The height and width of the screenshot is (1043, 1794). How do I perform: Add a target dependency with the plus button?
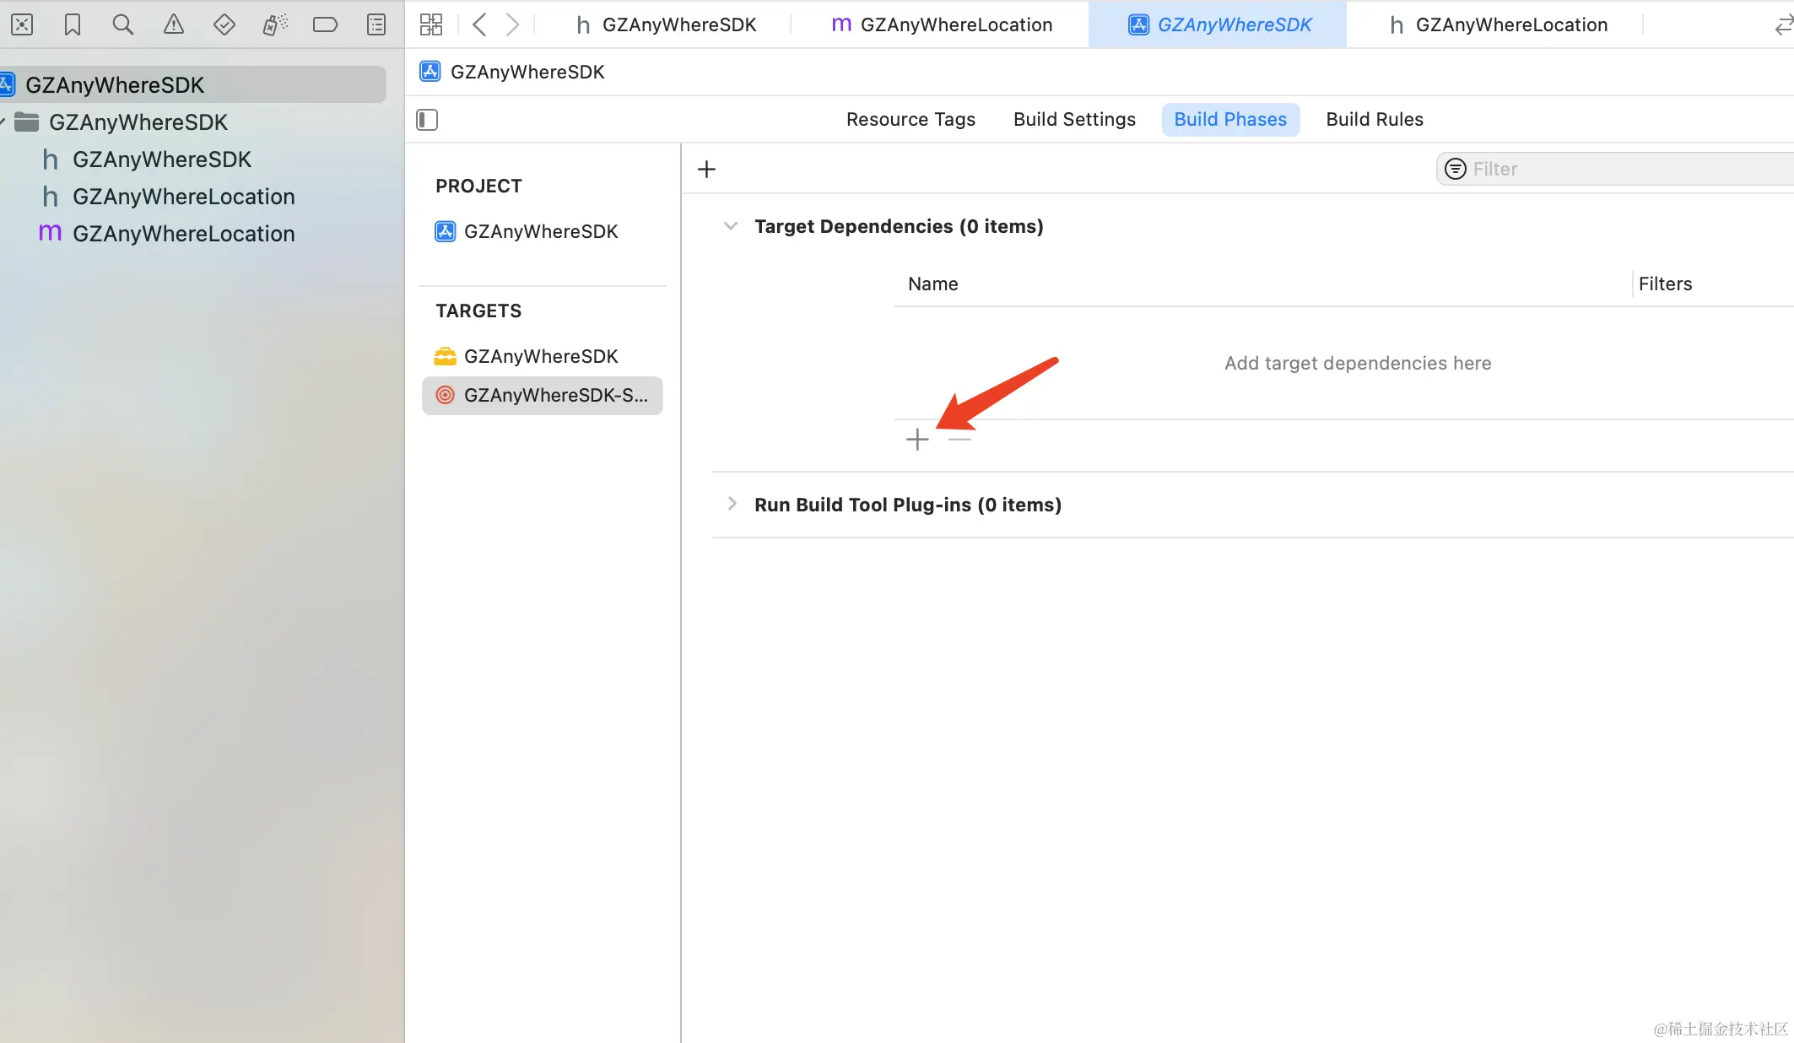(x=917, y=440)
